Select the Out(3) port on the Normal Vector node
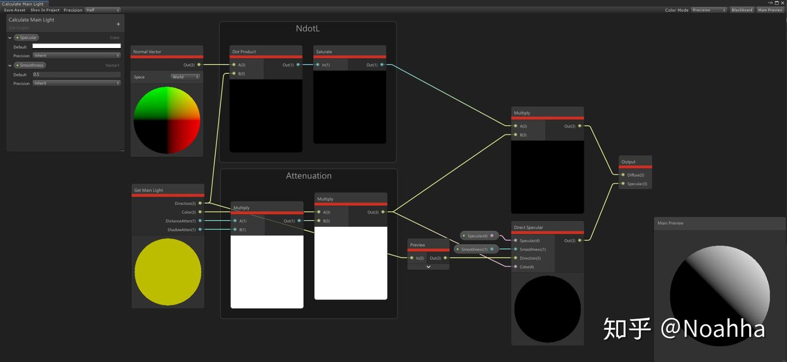787x362 pixels. [199, 65]
